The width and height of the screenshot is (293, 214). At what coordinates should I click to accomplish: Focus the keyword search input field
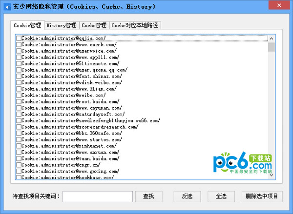(x=98, y=196)
